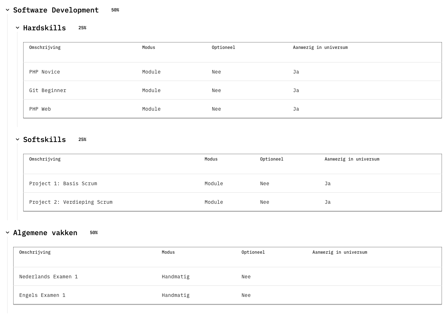Click Omschrijving header in Hardskills table
This screenshot has width=448, height=314.
pyautogui.click(x=45, y=47)
